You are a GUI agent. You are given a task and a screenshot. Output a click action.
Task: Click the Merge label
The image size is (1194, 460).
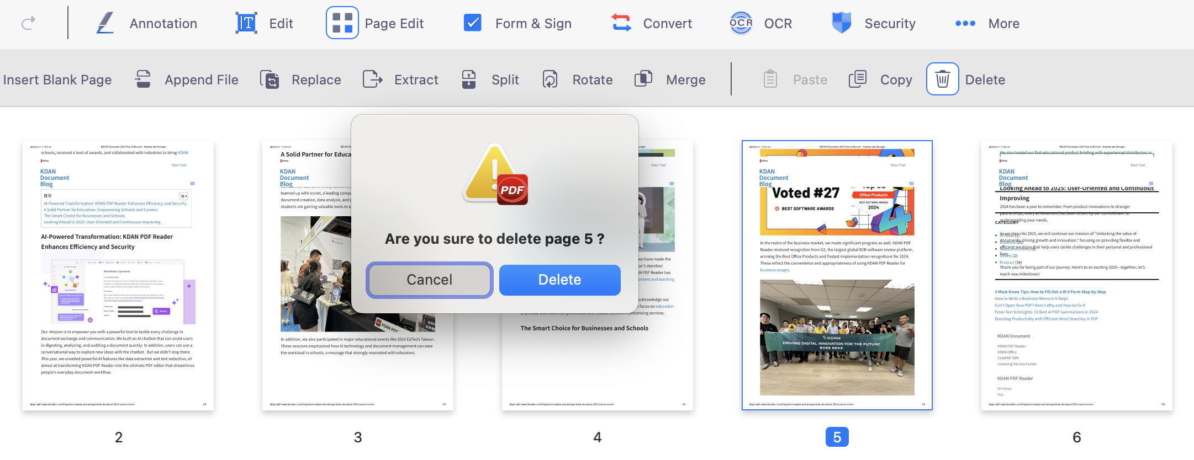coord(686,80)
